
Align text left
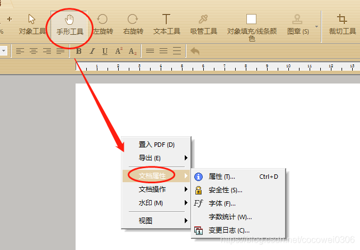click(20, 51)
